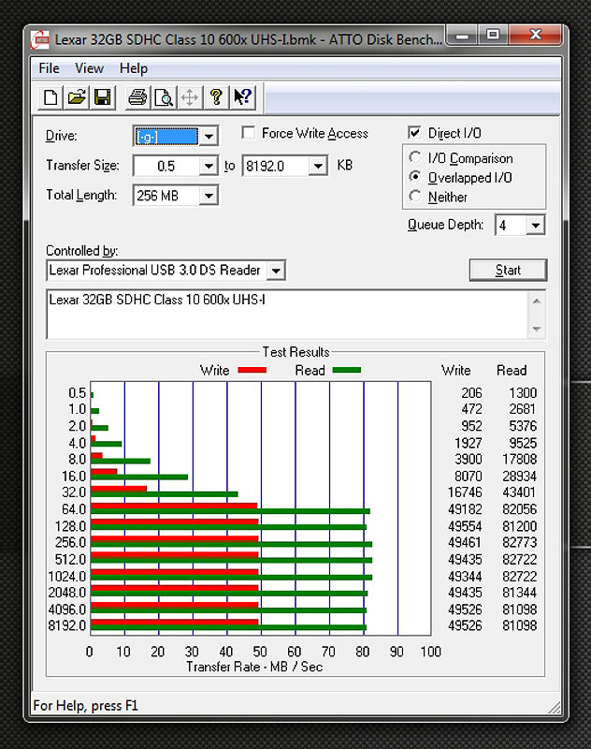Select the I/O Comparison radio button
This screenshot has width=591, height=749.
tap(415, 158)
